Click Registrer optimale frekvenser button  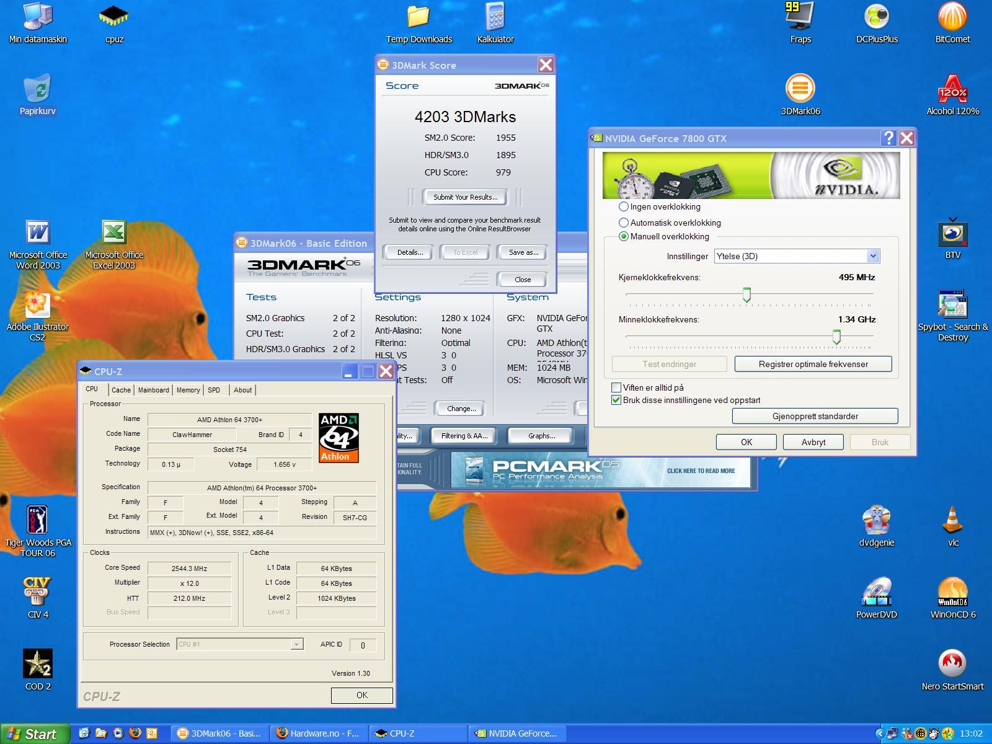(x=813, y=364)
